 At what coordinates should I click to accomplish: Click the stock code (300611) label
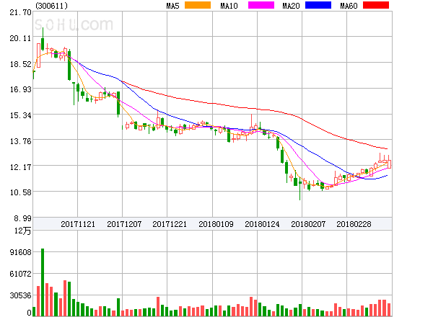[x=52, y=6]
